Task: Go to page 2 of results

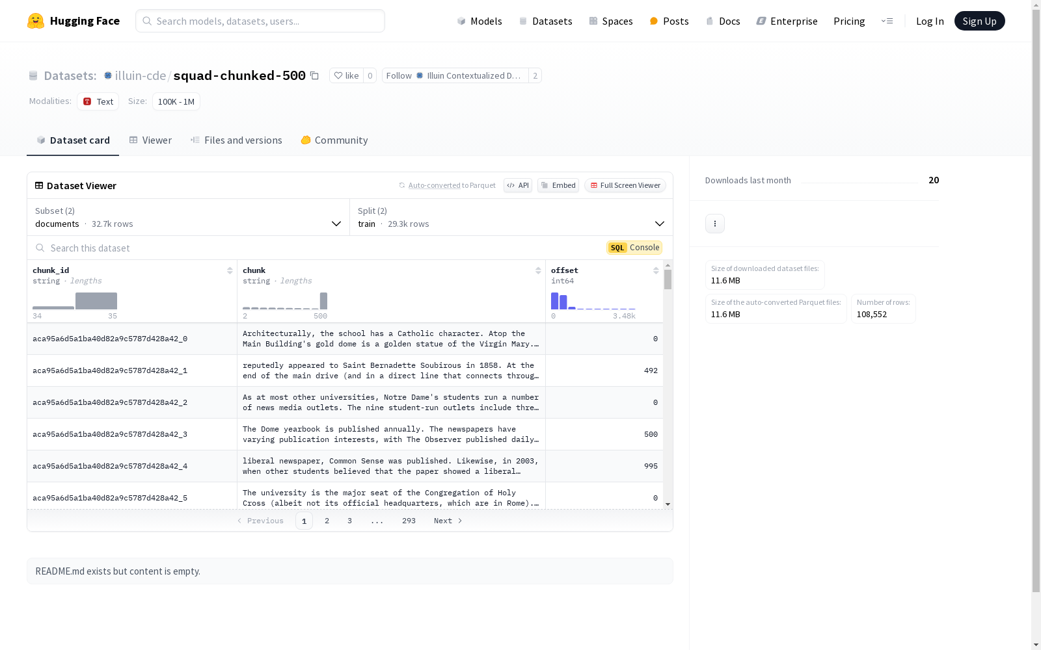Action: (x=327, y=521)
